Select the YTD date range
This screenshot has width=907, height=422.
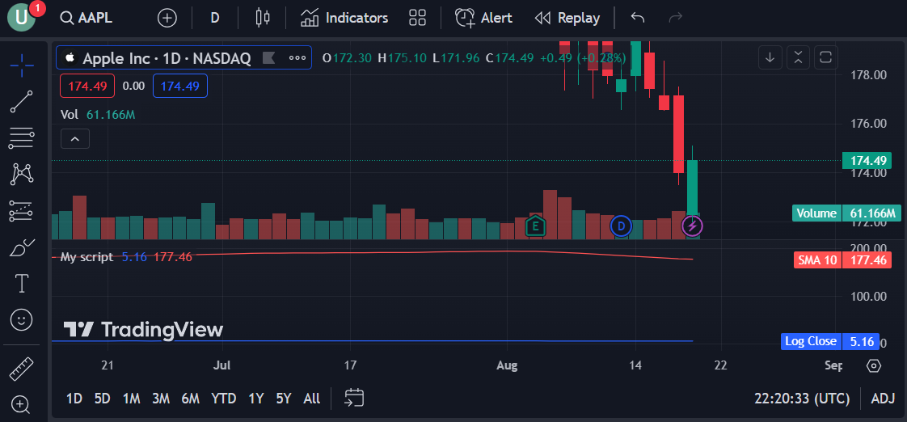click(x=223, y=399)
